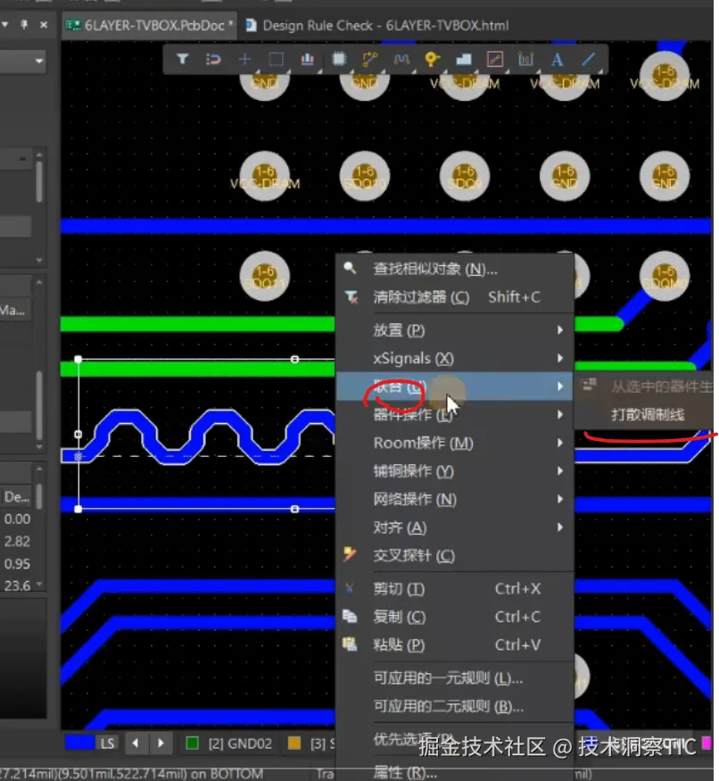Go to next layer tab arrow
719x781 pixels.
click(x=161, y=744)
